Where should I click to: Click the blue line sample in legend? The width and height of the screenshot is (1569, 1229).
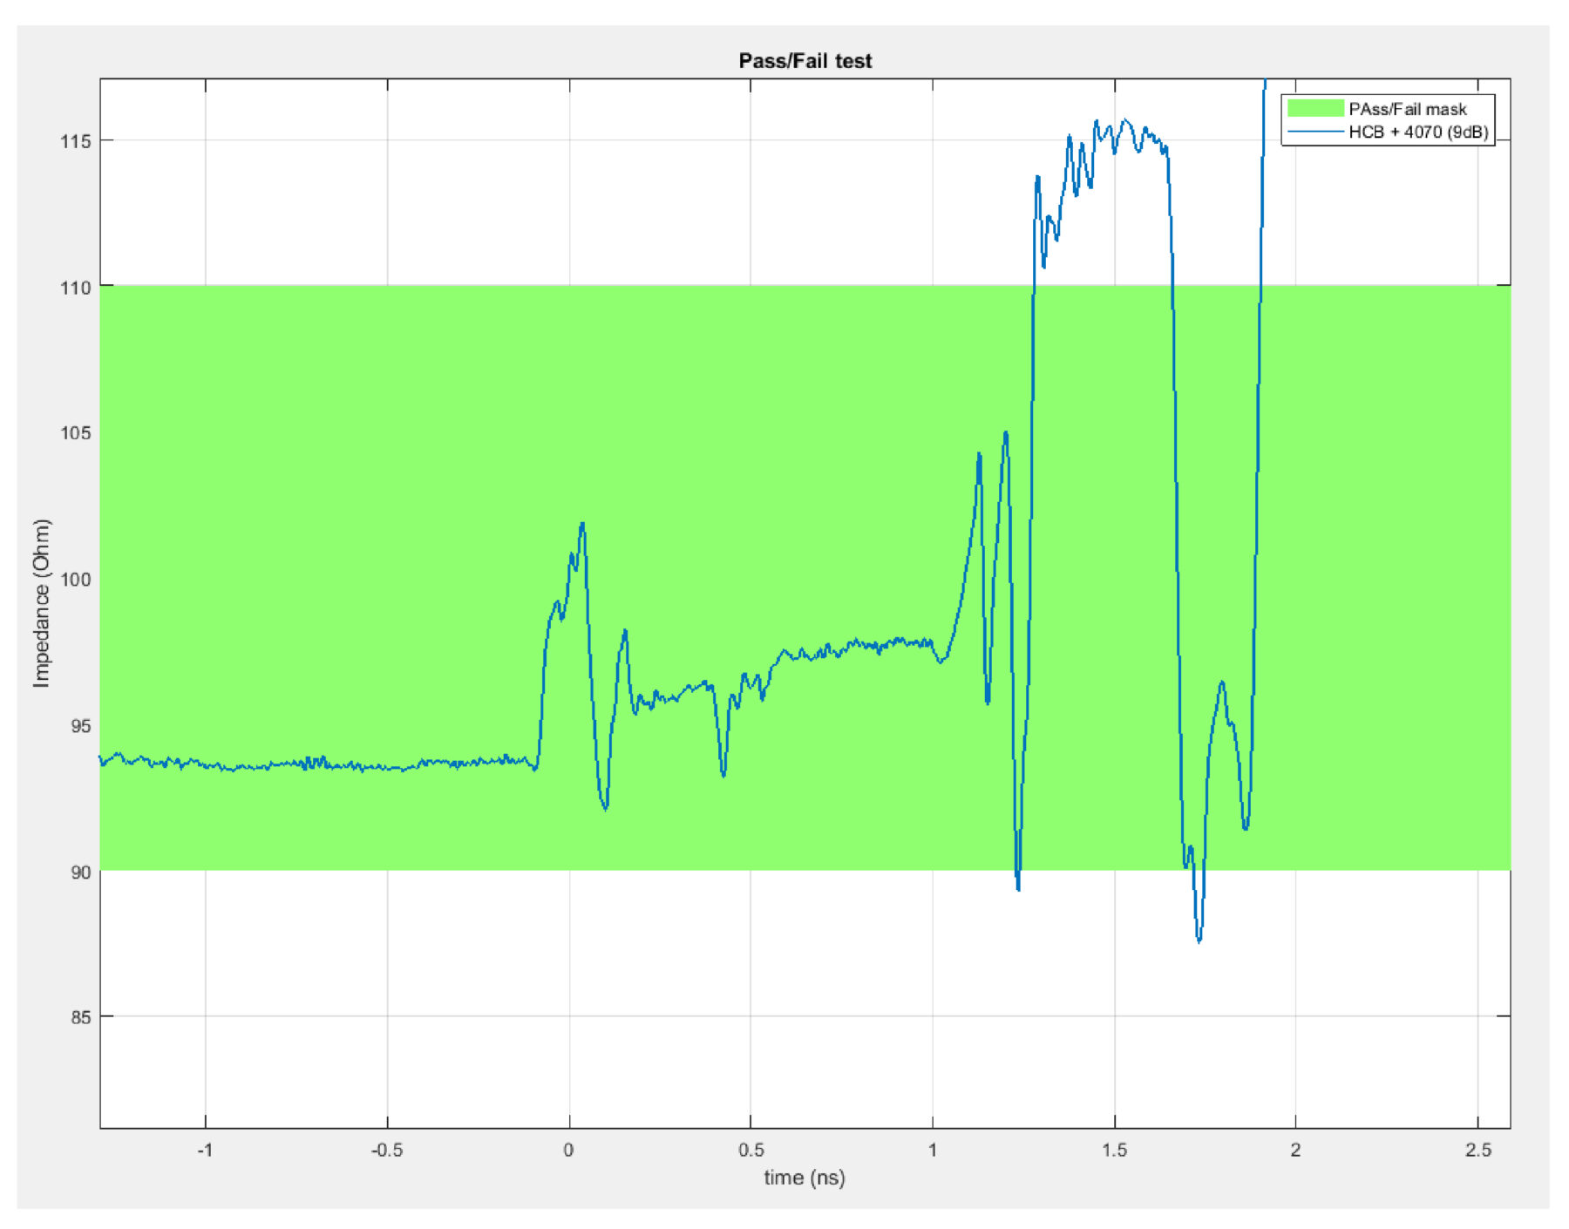[1314, 132]
